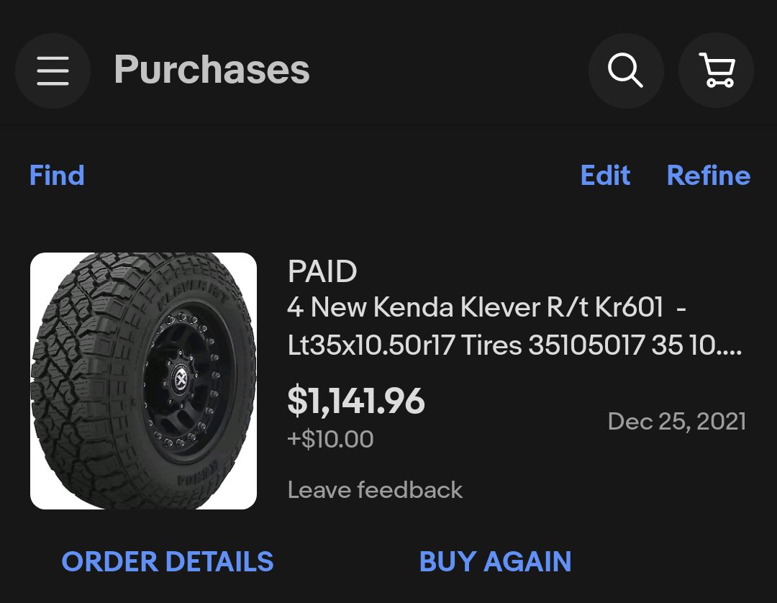The image size is (777, 603).
Task: Choose Edit for the purchases list
Action: coord(605,176)
